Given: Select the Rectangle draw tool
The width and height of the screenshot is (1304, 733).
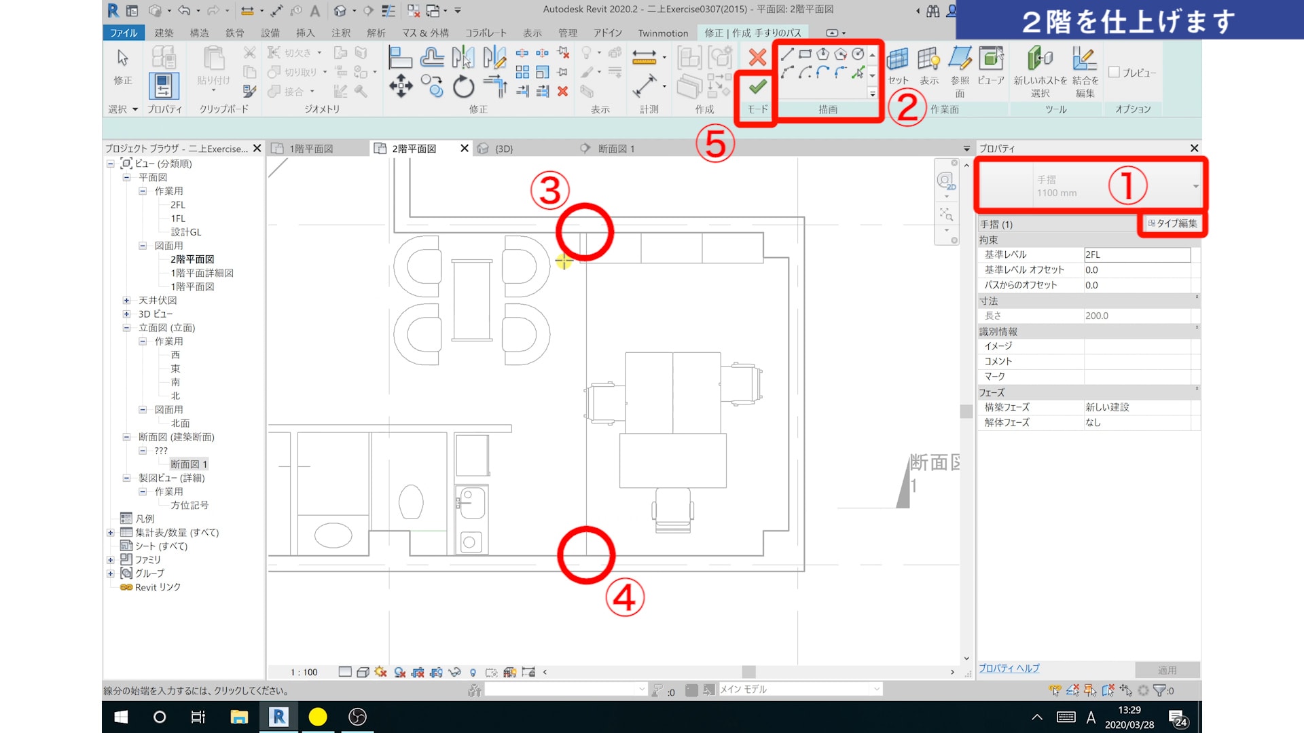Looking at the screenshot, I should point(805,54).
